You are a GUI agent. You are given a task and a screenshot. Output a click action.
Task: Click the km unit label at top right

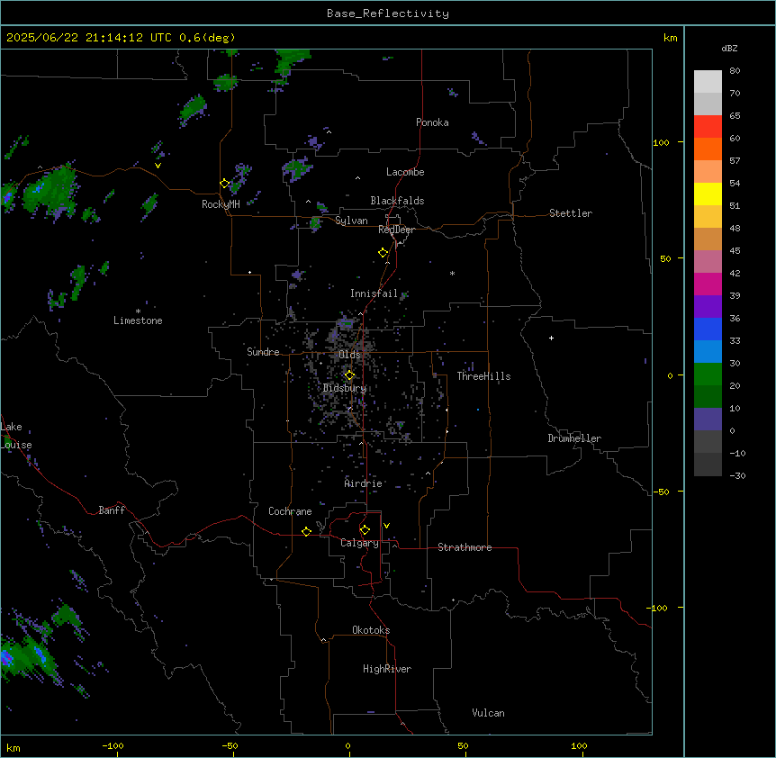(x=670, y=38)
